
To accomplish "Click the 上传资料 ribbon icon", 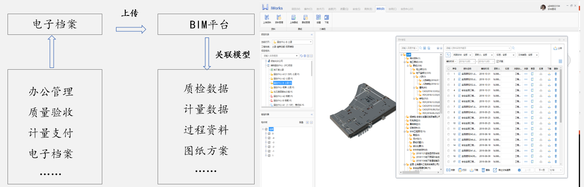I will pos(267,19).
